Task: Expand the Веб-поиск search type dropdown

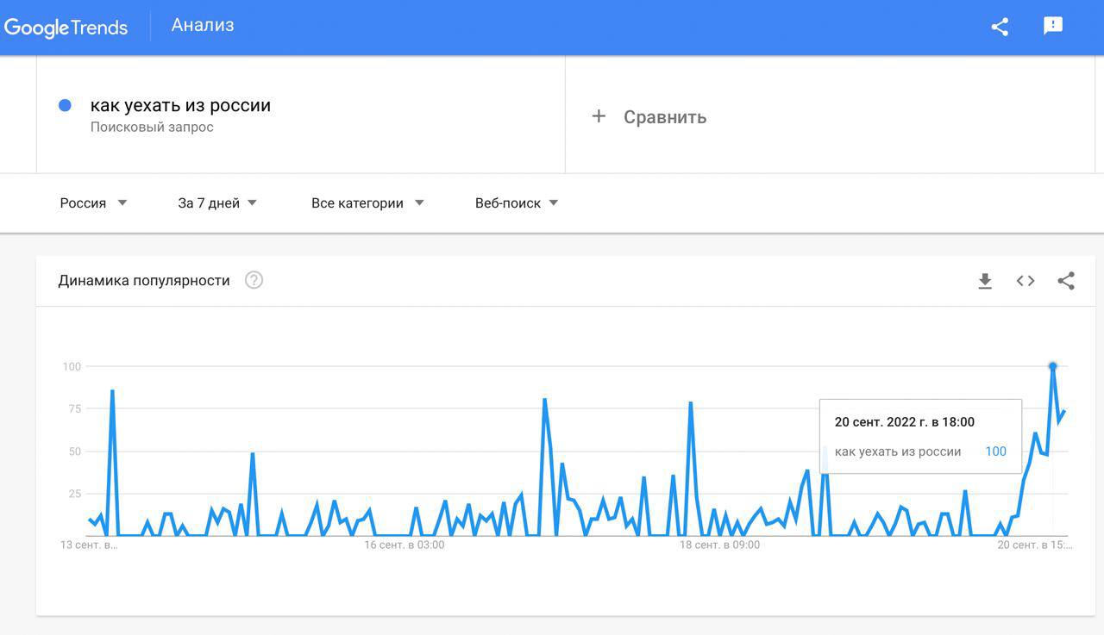Action: pyautogui.click(x=517, y=203)
